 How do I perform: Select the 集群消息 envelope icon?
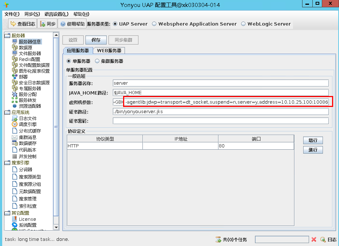pyautogui.click(x=15, y=137)
